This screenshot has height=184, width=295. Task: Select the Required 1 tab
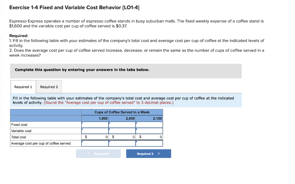(x=23, y=87)
